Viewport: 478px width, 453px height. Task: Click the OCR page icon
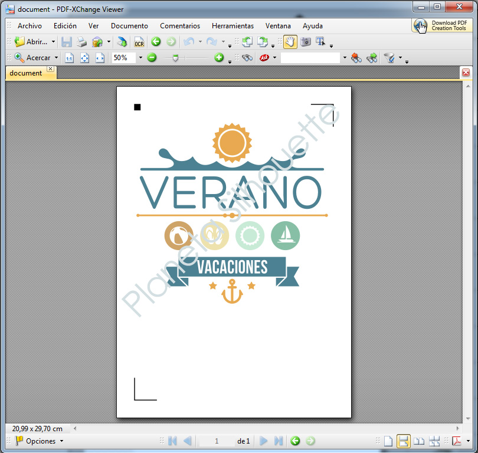tap(139, 42)
